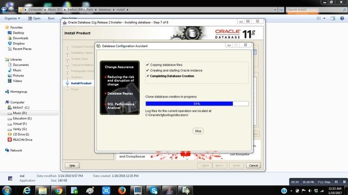Open Venky (G:) drive
Image resolution: width=348 pixels, height=195 pixels.
coord(20,129)
